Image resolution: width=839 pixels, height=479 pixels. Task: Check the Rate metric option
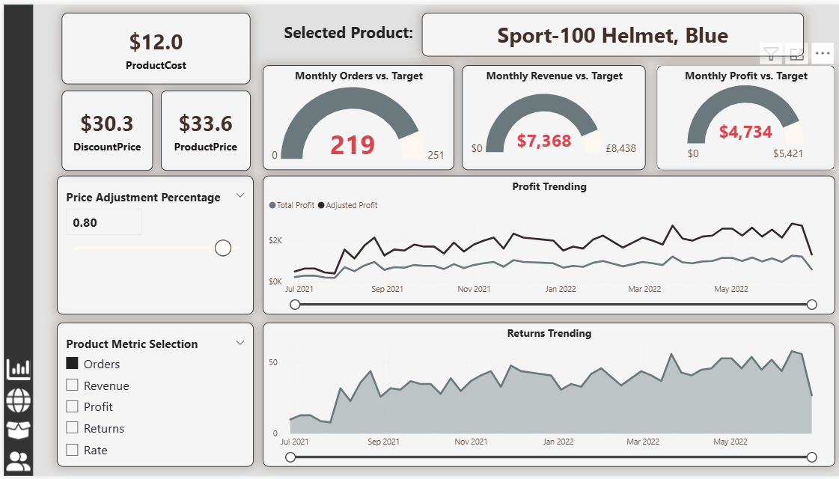click(73, 450)
